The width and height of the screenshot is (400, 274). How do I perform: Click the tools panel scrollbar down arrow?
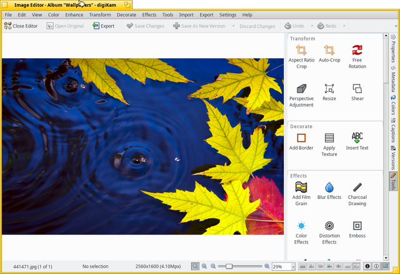[386, 258]
